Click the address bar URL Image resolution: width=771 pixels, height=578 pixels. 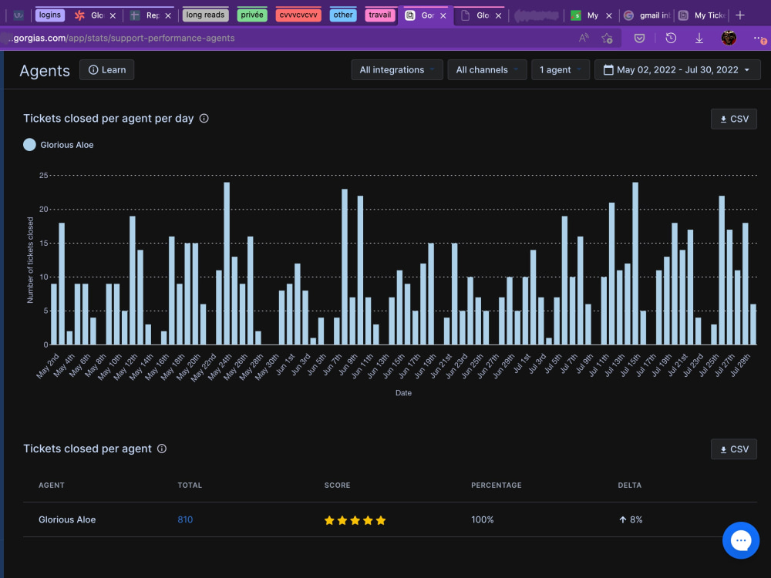[123, 38]
